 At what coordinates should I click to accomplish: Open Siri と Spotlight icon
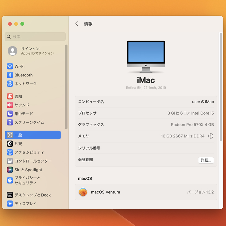tap(10, 170)
